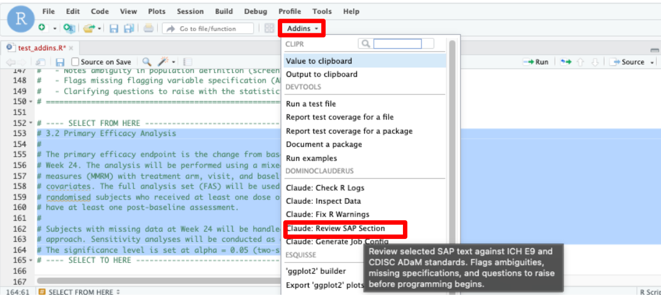Viewport: 661px width, 297px height.
Task: Open the Help menu
Action: coord(351,11)
